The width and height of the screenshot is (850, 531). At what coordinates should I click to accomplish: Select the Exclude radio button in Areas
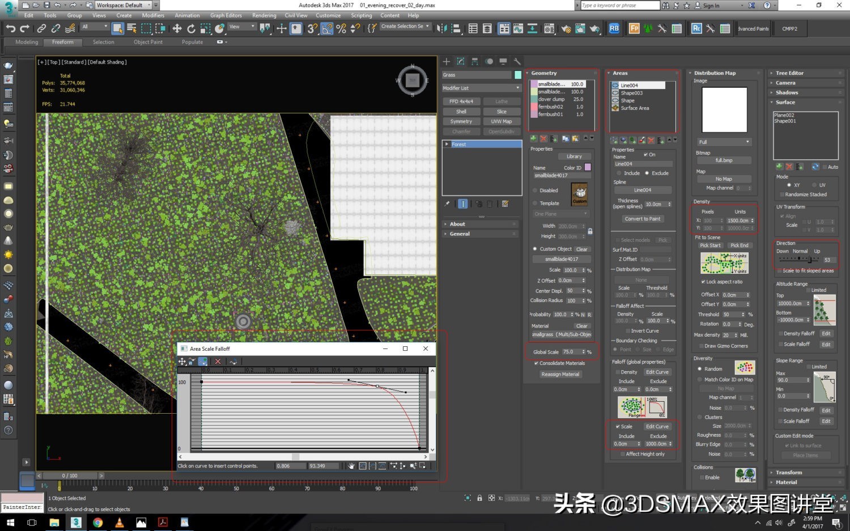647,173
